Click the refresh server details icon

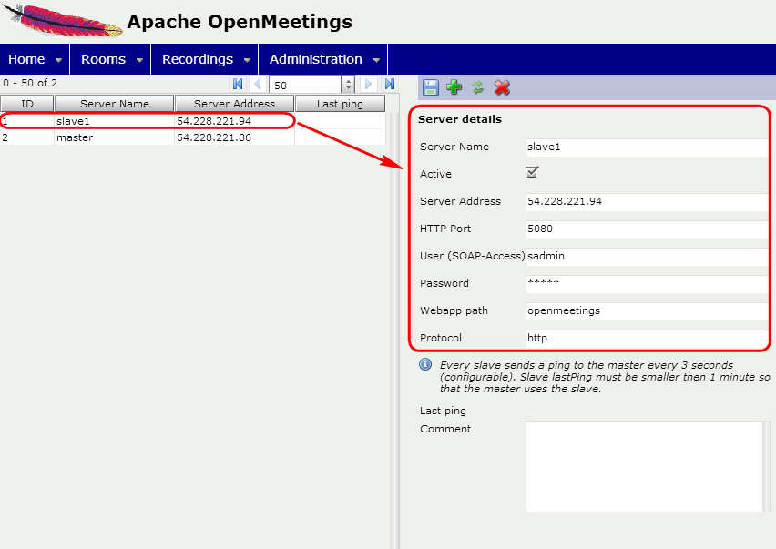click(477, 87)
